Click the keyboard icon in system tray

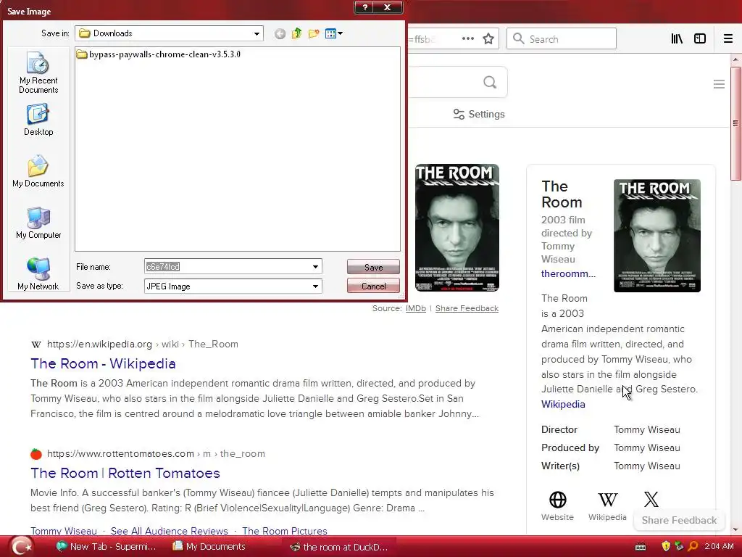click(x=641, y=547)
